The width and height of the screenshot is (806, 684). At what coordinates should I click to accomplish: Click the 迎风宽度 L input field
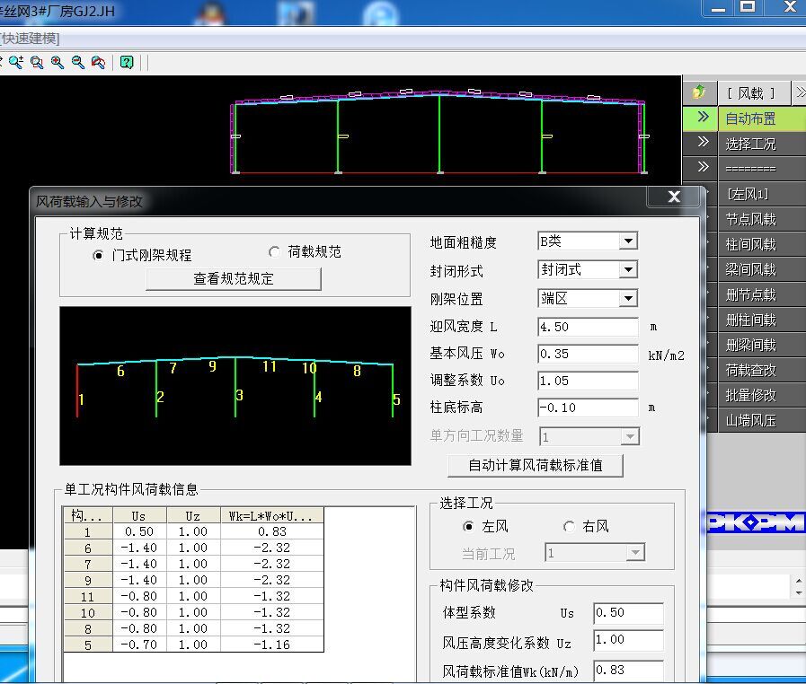[588, 327]
